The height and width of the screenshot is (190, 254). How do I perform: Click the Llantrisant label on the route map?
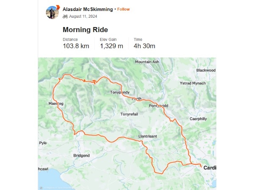click(148, 136)
